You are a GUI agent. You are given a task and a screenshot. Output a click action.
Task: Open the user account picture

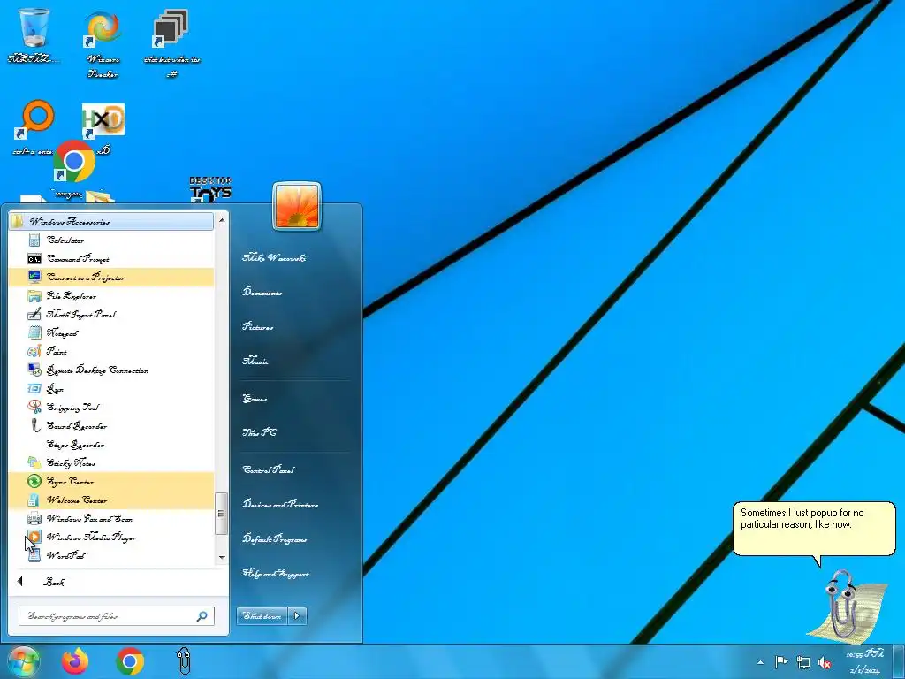(x=297, y=206)
